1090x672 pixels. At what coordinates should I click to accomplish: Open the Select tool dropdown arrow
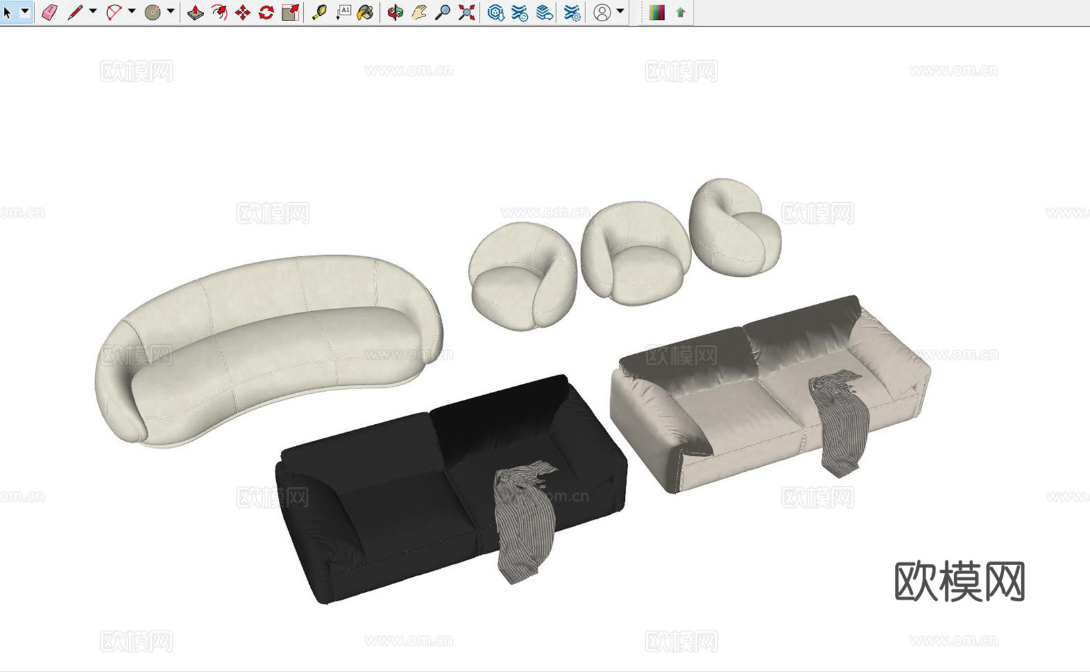pos(25,11)
